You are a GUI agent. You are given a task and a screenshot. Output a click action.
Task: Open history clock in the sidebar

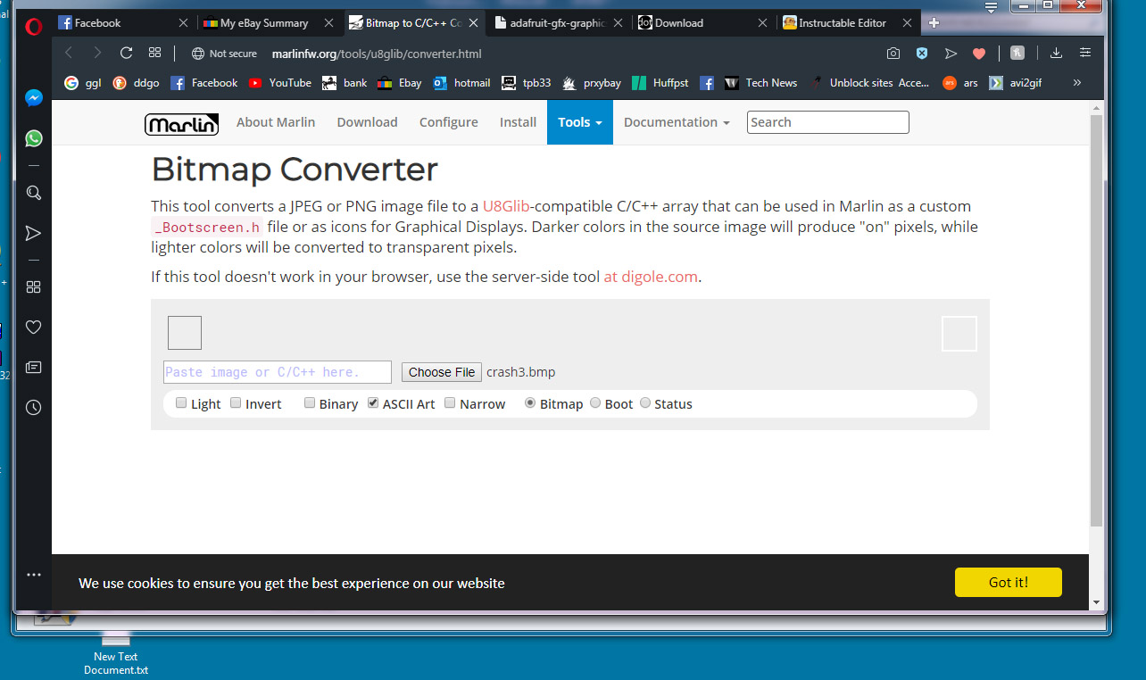point(34,407)
